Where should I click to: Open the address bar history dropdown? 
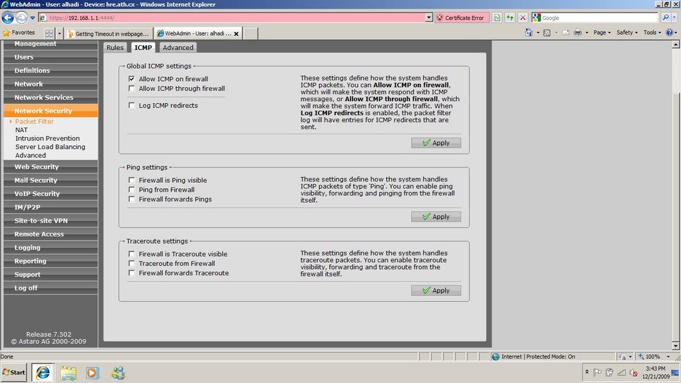point(429,18)
